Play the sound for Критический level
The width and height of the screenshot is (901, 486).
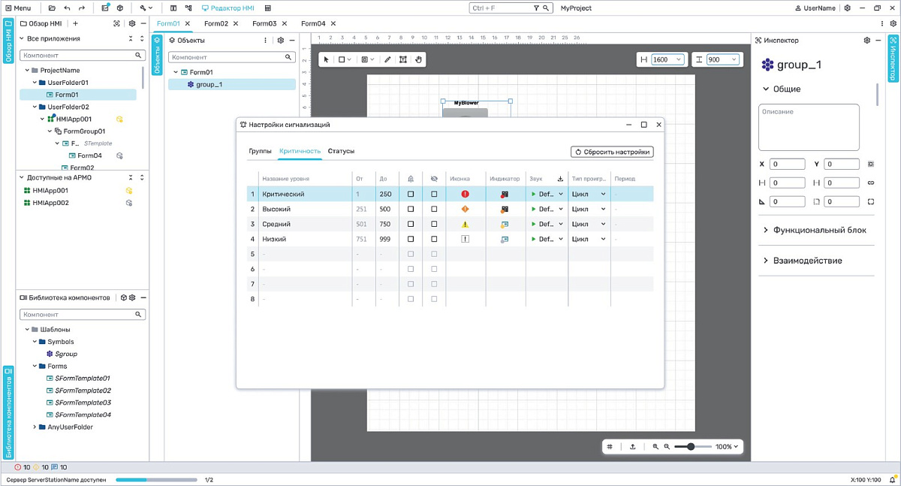pos(534,194)
